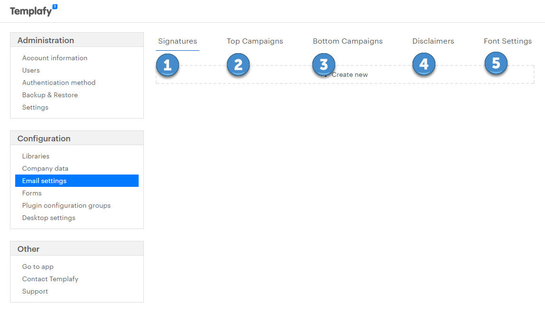Click Contact Templafy
Viewport: 545px width, 313px height.
(x=50, y=278)
